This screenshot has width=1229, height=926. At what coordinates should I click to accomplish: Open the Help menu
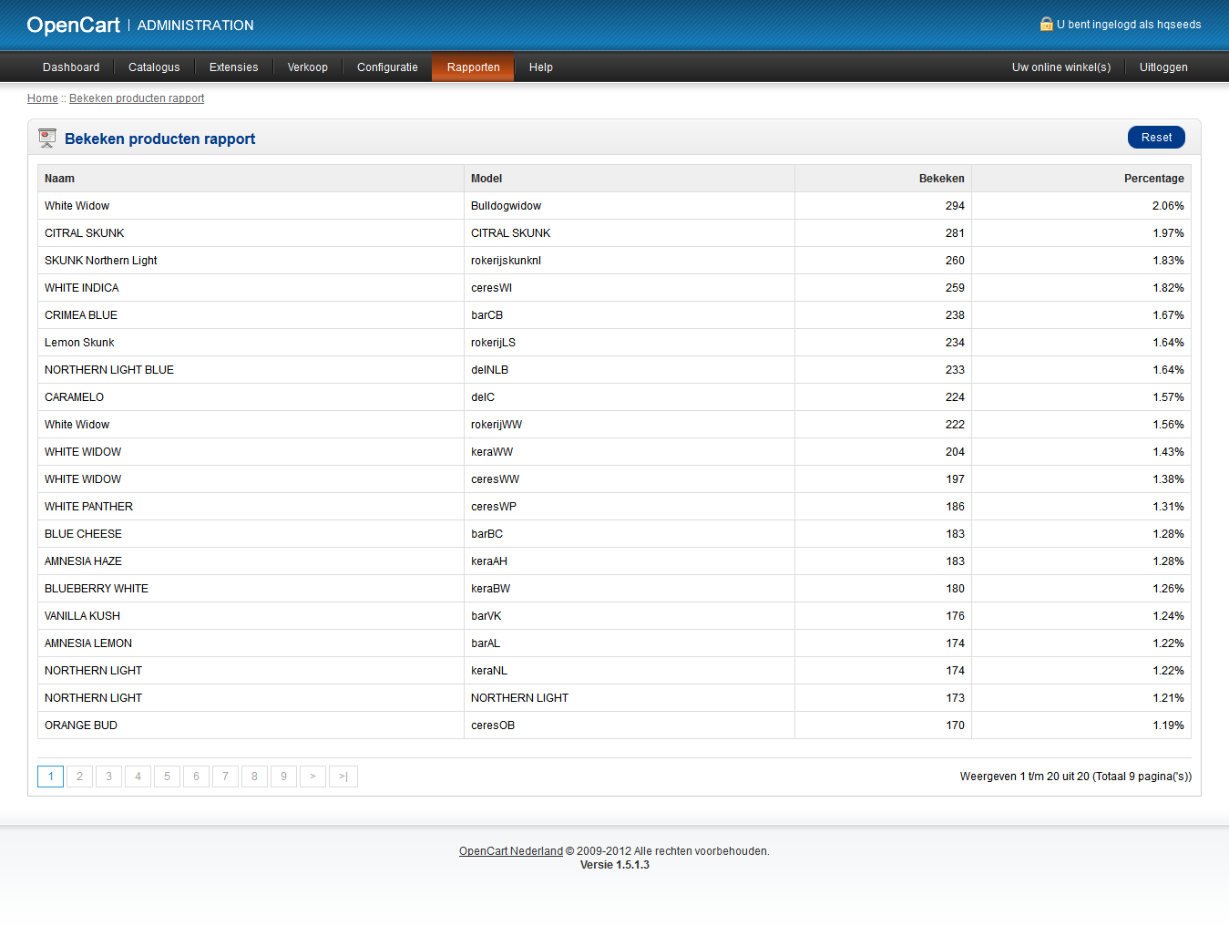(x=540, y=67)
